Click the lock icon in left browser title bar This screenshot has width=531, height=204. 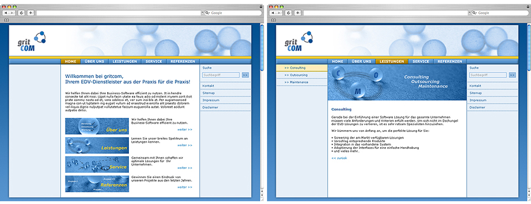click(261, 7)
